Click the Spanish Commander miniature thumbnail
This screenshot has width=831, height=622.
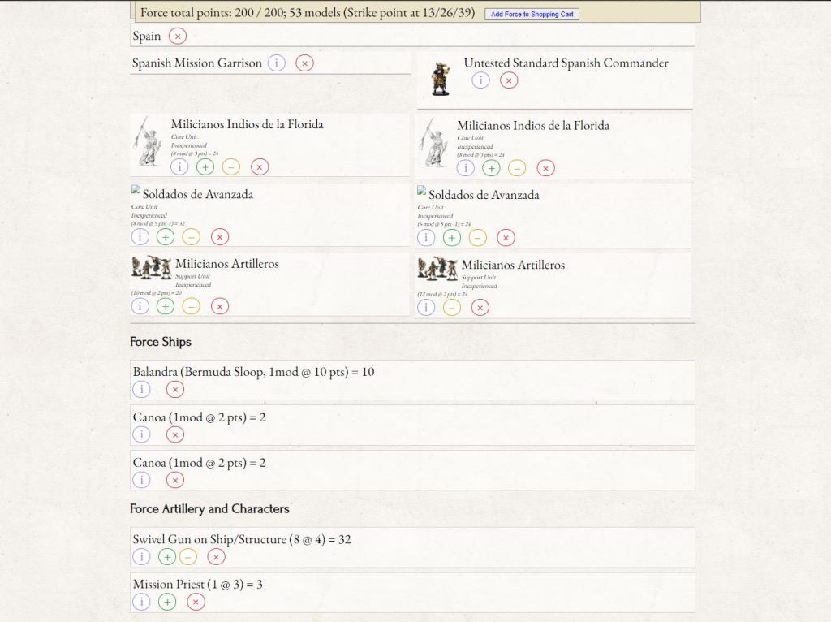click(440, 78)
